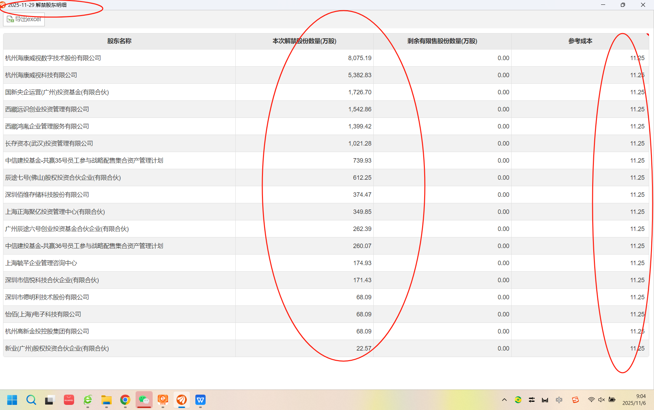
Task: Select shareholder 深圳市德明利技术股份有限公司
Action: pyautogui.click(x=47, y=297)
